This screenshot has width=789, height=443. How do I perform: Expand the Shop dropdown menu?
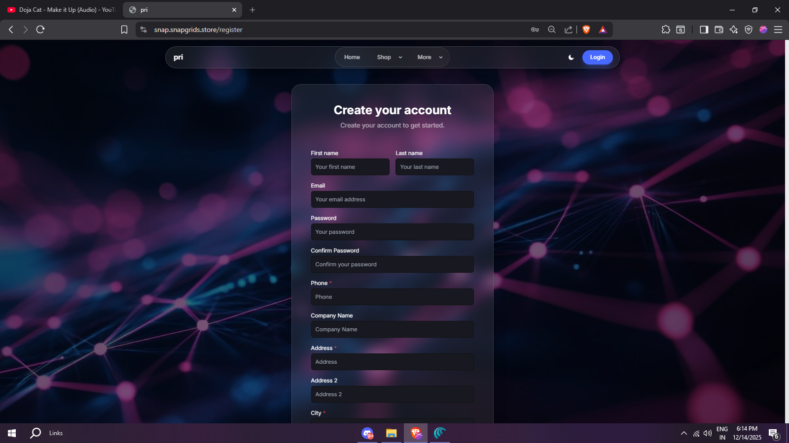click(389, 58)
